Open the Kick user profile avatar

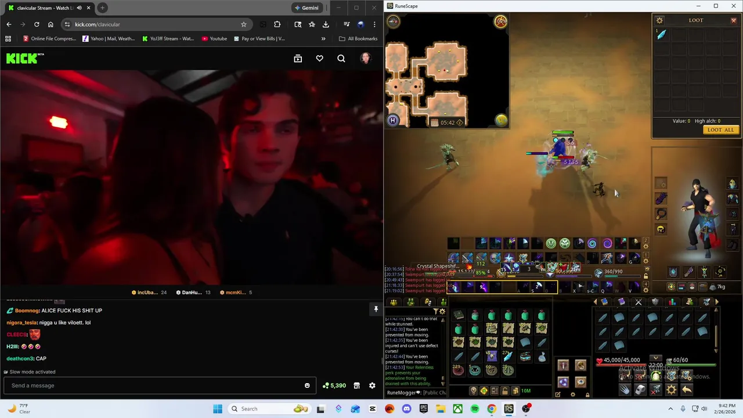[x=365, y=58]
